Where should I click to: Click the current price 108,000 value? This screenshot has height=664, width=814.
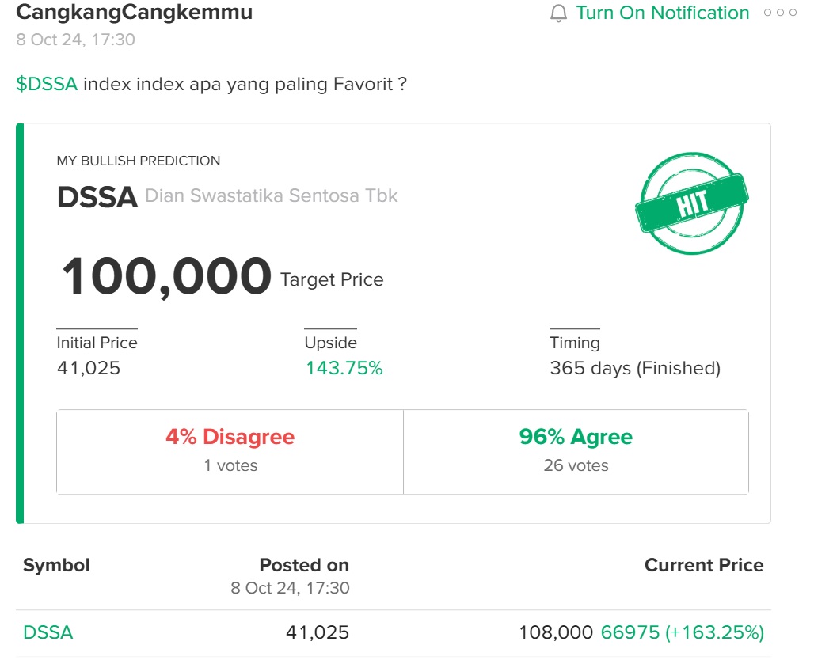(x=556, y=632)
